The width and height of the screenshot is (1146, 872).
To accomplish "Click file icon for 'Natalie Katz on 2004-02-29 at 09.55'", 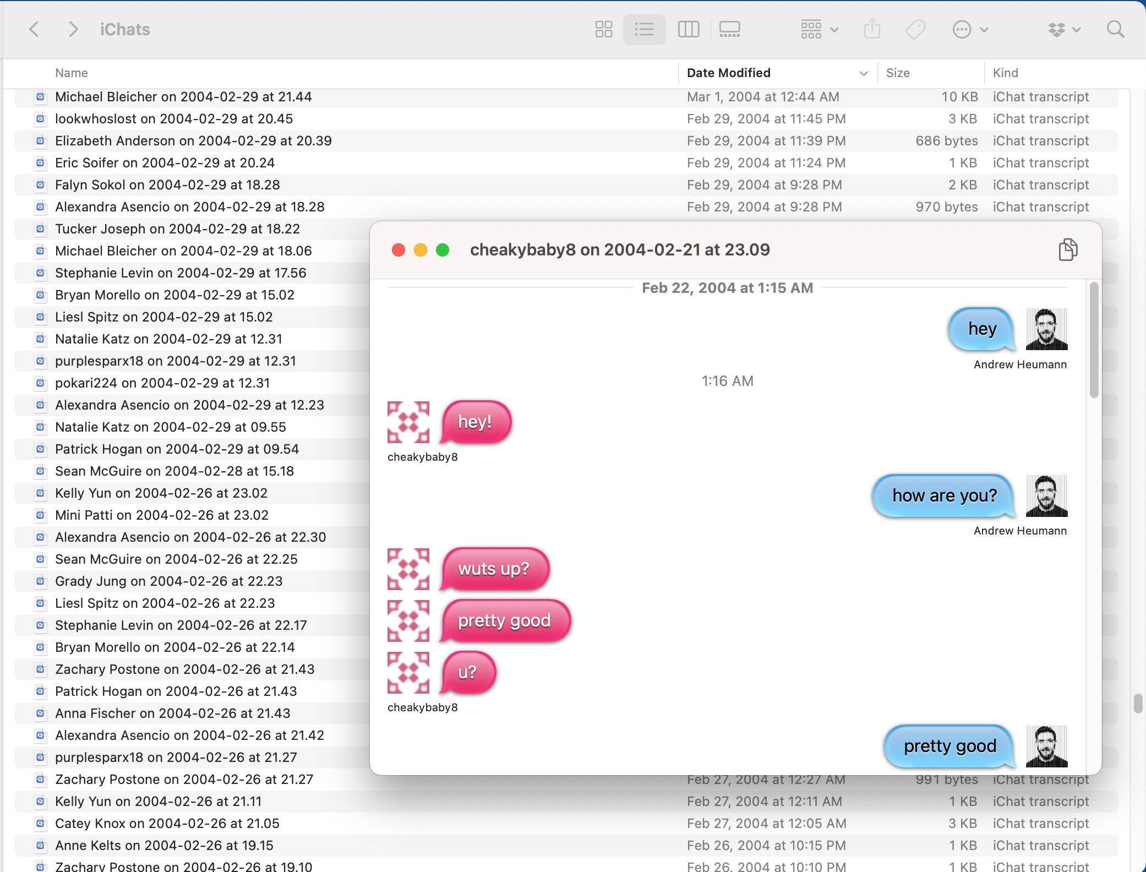I will pyautogui.click(x=40, y=427).
